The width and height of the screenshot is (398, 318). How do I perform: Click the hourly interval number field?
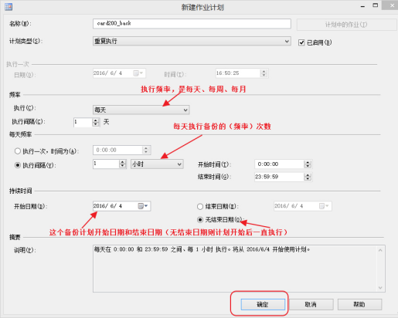pos(106,164)
